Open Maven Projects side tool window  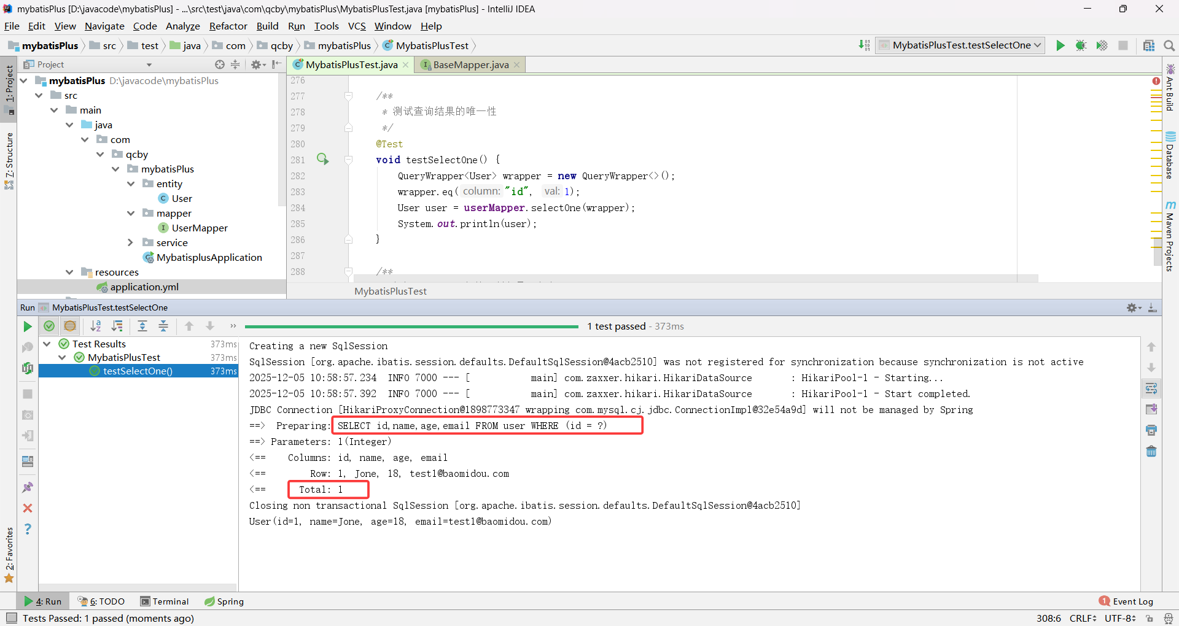(1170, 236)
